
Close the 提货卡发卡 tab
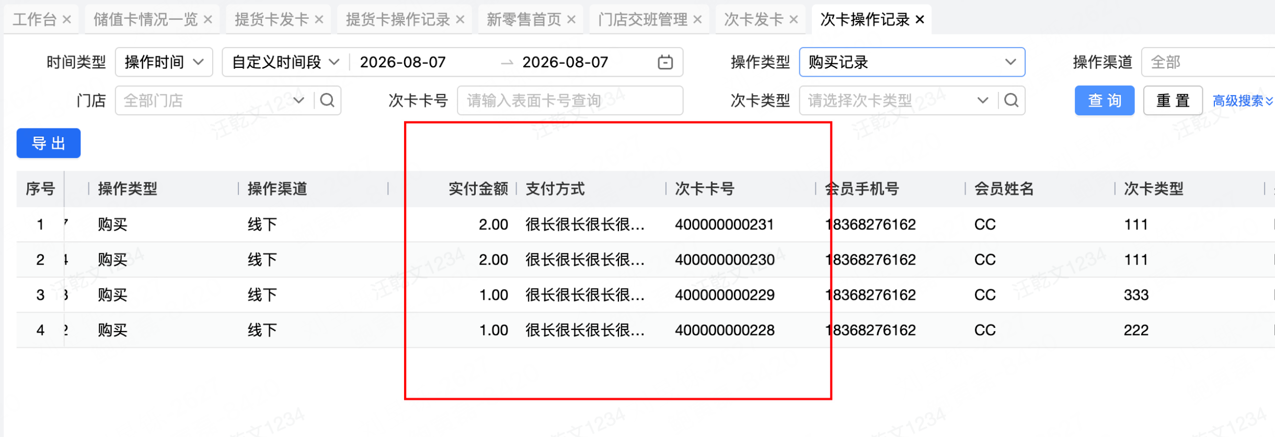tap(319, 20)
